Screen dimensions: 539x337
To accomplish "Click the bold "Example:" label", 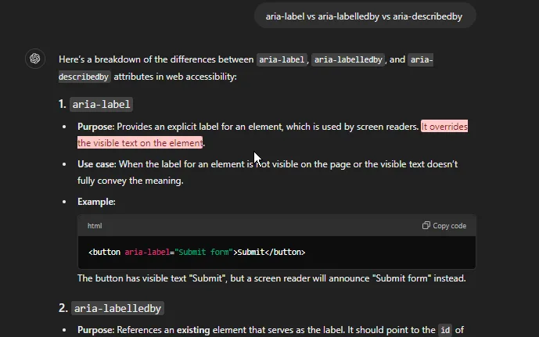I will click(96, 202).
